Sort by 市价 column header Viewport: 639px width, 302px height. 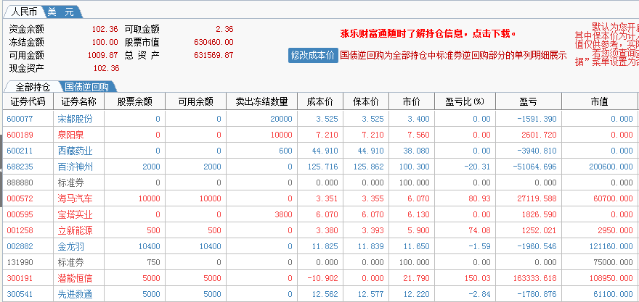(x=412, y=101)
